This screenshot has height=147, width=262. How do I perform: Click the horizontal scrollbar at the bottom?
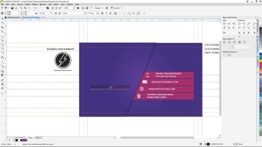click(x=157, y=138)
